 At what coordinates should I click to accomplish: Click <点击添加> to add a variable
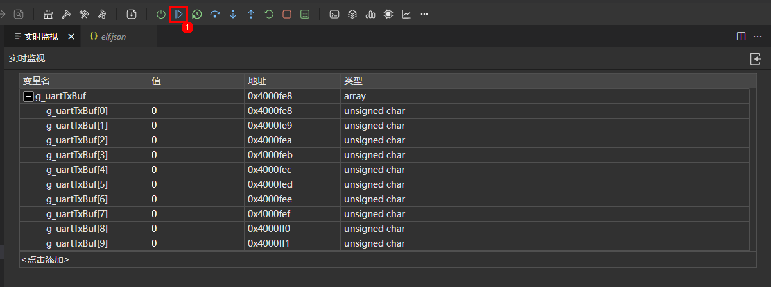click(x=45, y=259)
